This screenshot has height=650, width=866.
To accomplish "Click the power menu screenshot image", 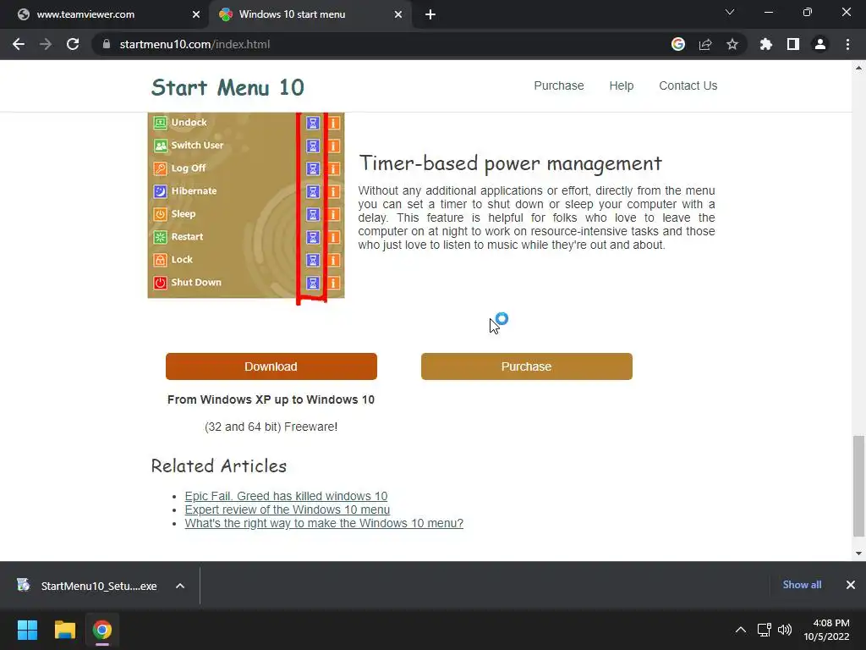I will click(246, 206).
